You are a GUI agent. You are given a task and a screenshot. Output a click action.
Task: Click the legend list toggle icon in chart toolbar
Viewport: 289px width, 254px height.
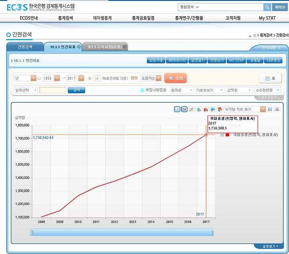(177, 109)
